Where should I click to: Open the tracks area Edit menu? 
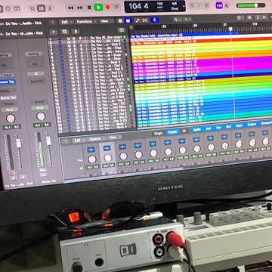(x=66, y=22)
